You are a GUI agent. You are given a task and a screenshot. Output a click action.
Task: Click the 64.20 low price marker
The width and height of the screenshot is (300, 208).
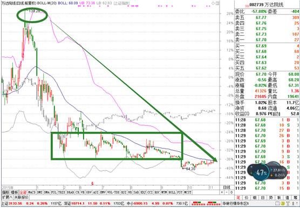coord(190,169)
